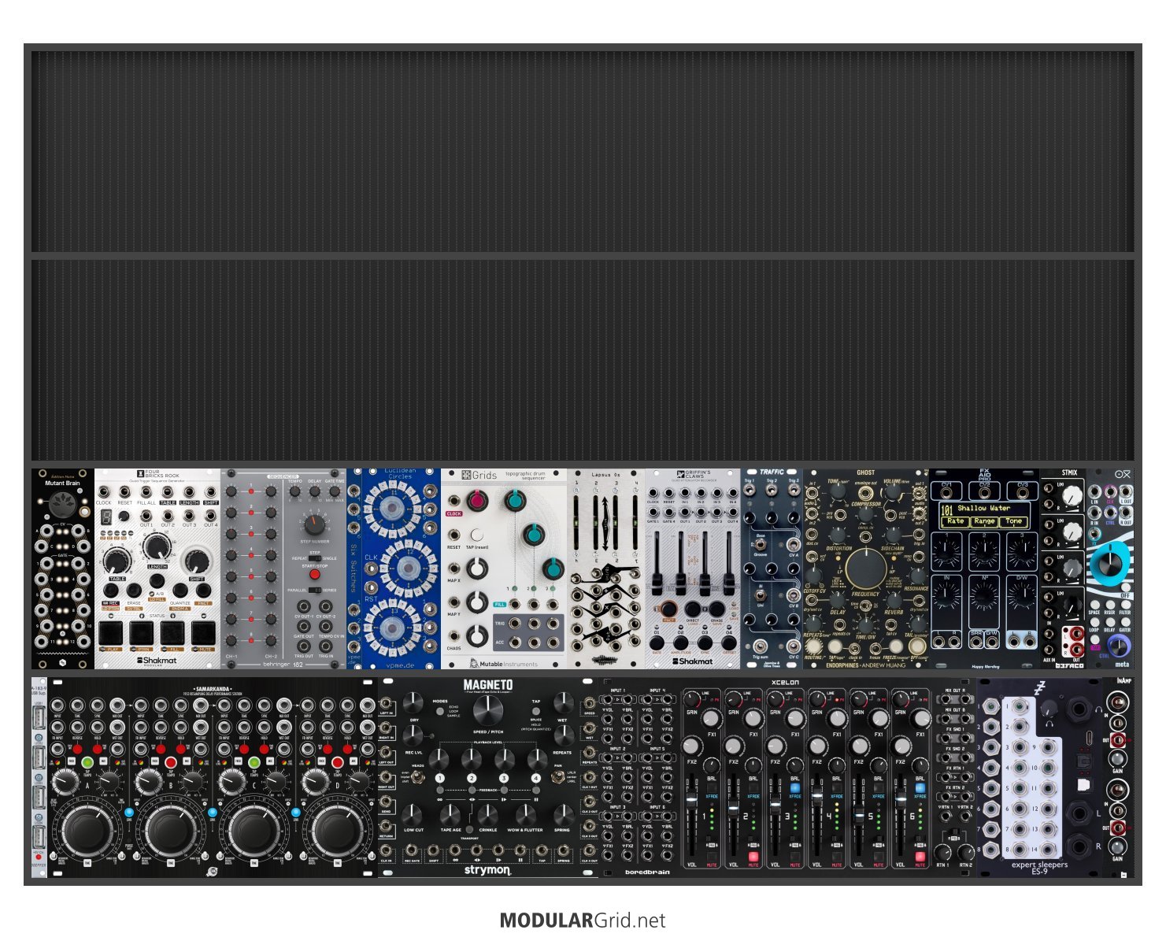Click the Shallow Water display on FX Aid Pro

[985, 515]
